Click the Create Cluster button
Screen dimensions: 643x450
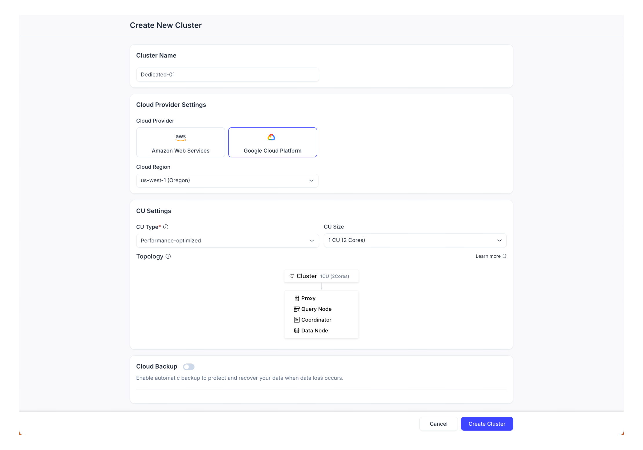(x=487, y=424)
